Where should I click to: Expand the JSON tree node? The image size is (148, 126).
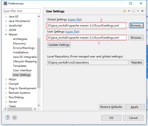[6, 30]
